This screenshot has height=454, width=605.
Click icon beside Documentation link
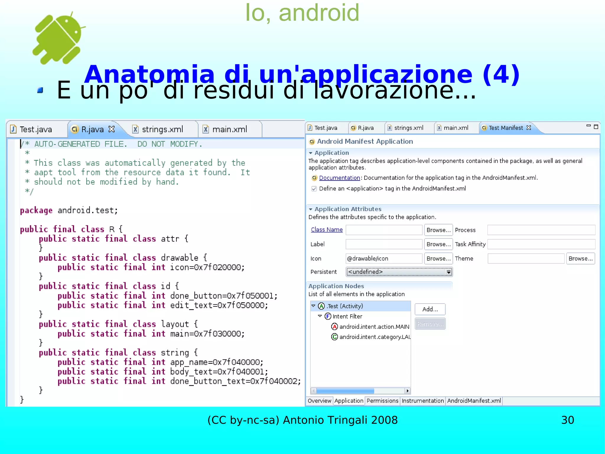314,178
